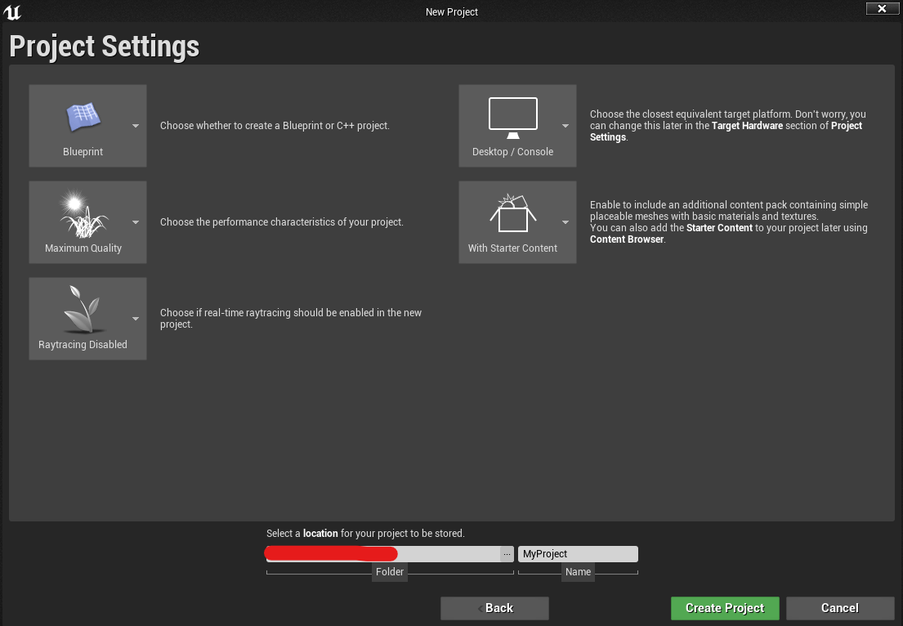Click the With Starter Content box icon

coord(513,213)
